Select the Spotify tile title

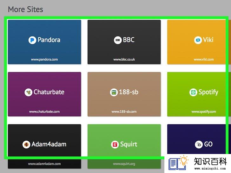click(x=208, y=93)
